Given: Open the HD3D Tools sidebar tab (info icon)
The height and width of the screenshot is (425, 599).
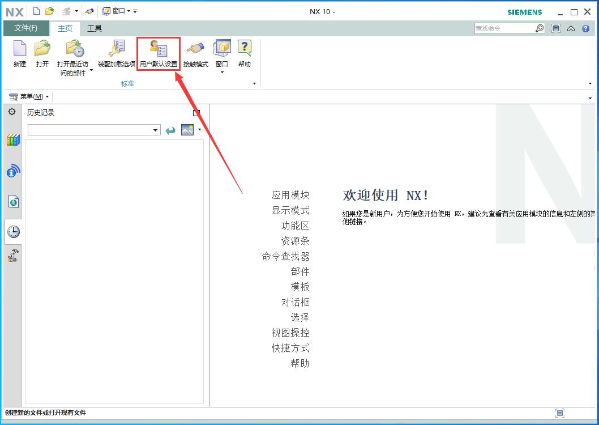Looking at the screenshot, I should [13, 171].
